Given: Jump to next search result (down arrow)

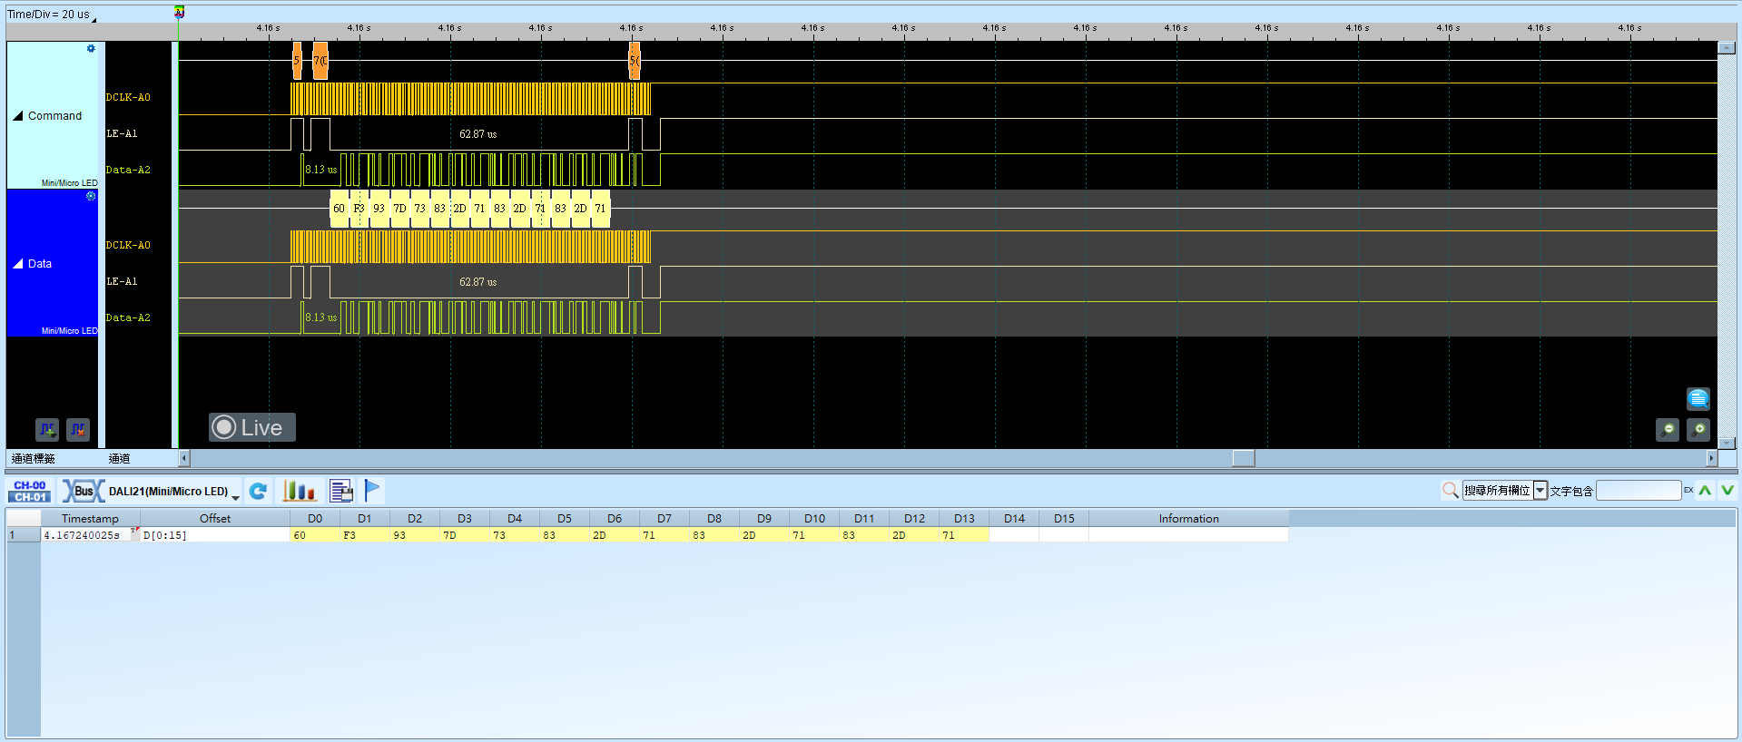Looking at the screenshot, I should [x=1727, y=491].
